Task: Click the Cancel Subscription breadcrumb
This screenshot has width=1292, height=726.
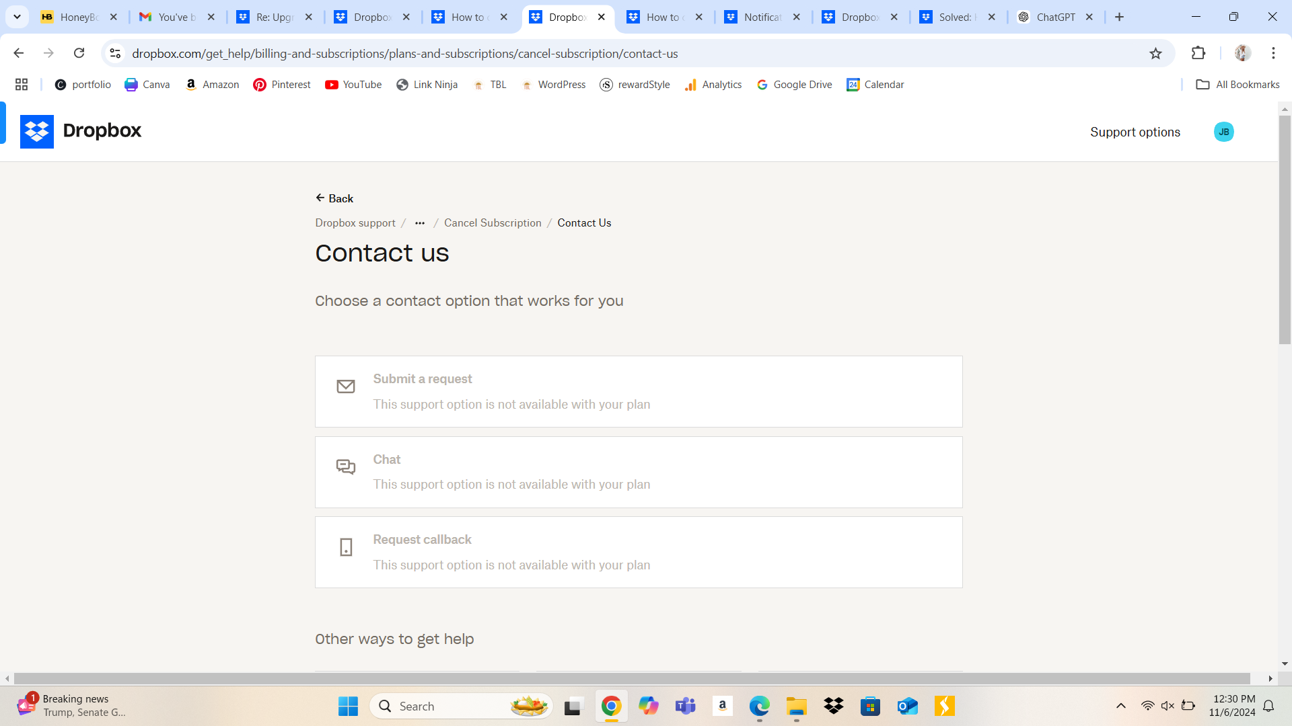Action: pos(492,223)
